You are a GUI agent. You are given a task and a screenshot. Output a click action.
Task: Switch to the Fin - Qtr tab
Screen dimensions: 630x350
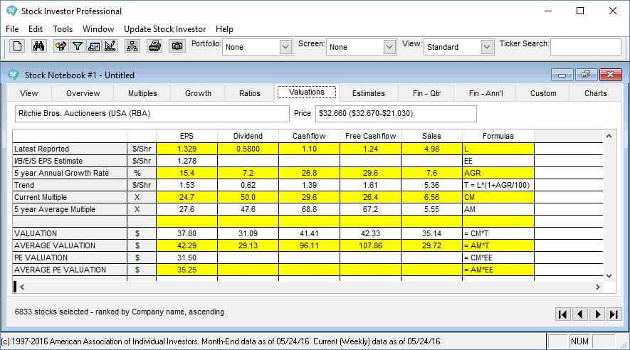pyautogui.click(x=426, y=93)
